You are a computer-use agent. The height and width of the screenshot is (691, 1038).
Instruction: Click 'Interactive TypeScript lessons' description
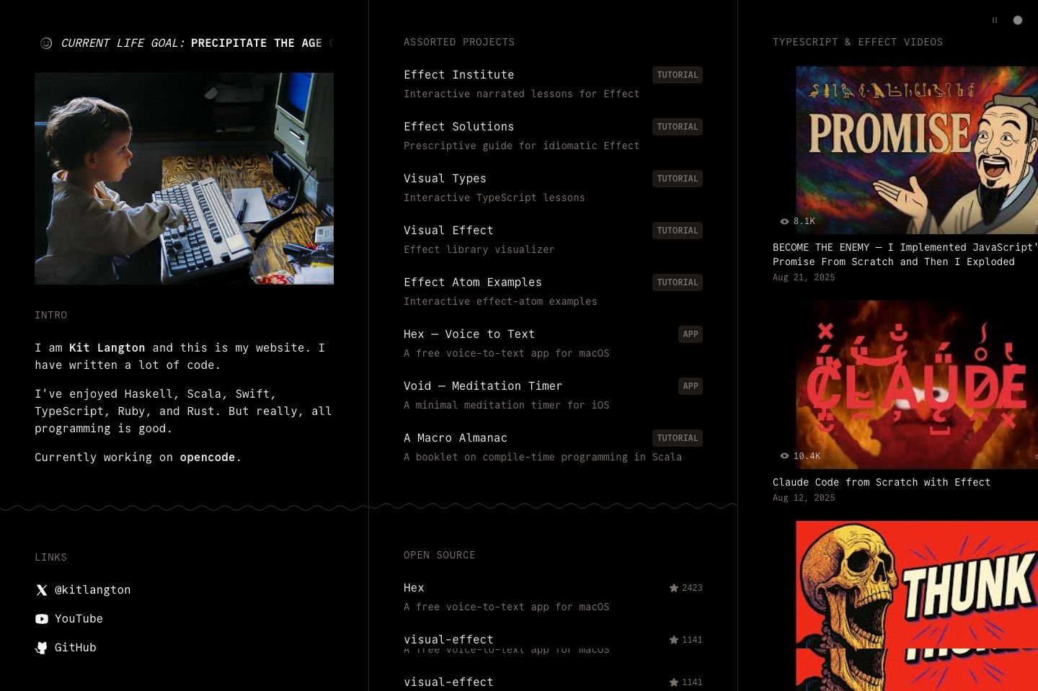point(494,197)
